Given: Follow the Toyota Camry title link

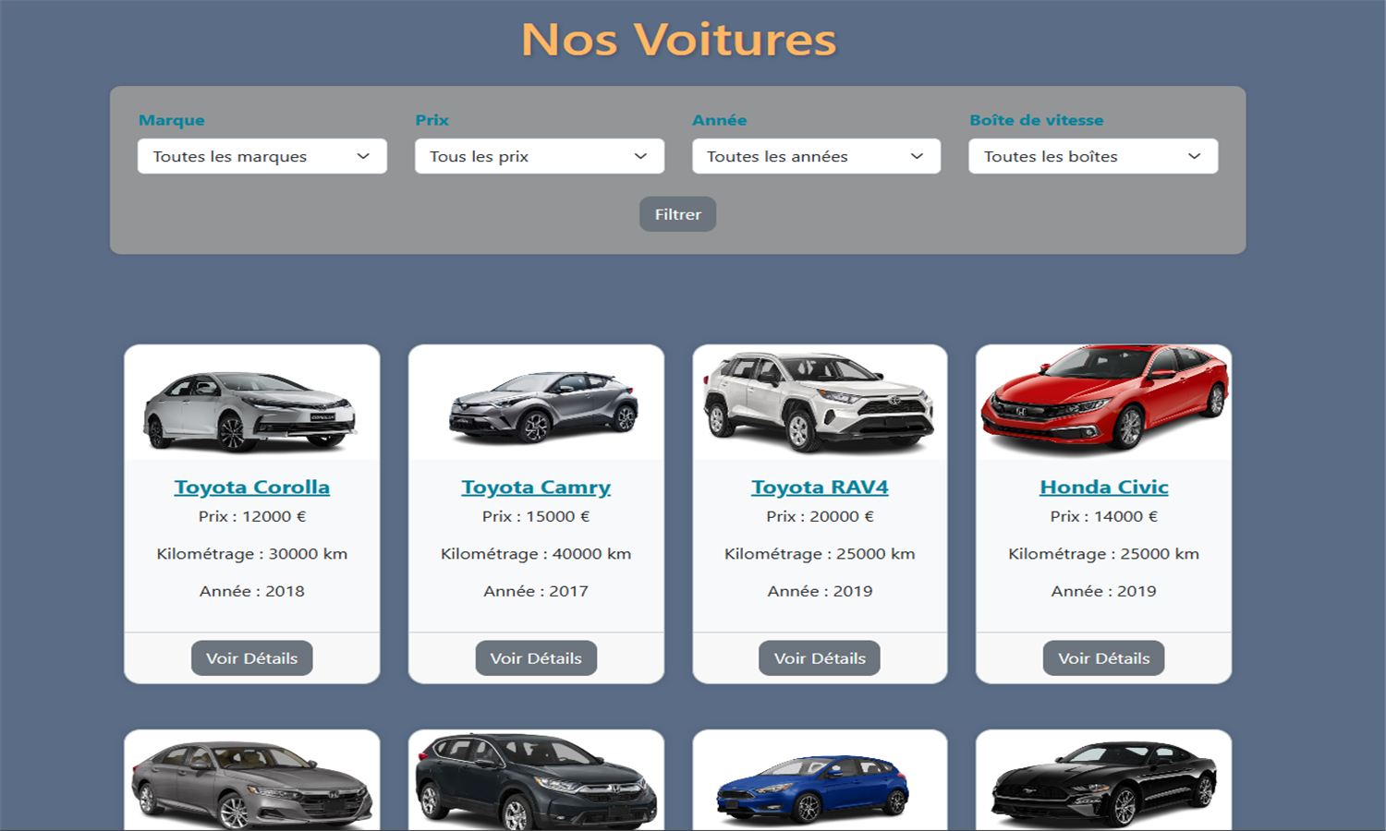Looking at the screenshot, I should pos(536,487).
